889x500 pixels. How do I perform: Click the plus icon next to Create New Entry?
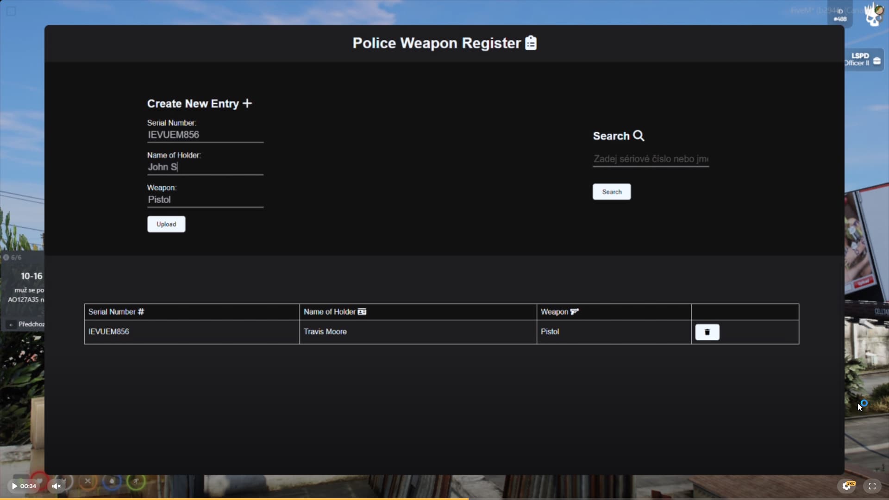point(248,104)
